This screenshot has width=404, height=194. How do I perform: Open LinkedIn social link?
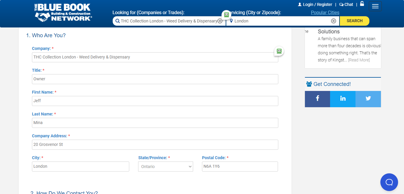(x=343, y=99)
